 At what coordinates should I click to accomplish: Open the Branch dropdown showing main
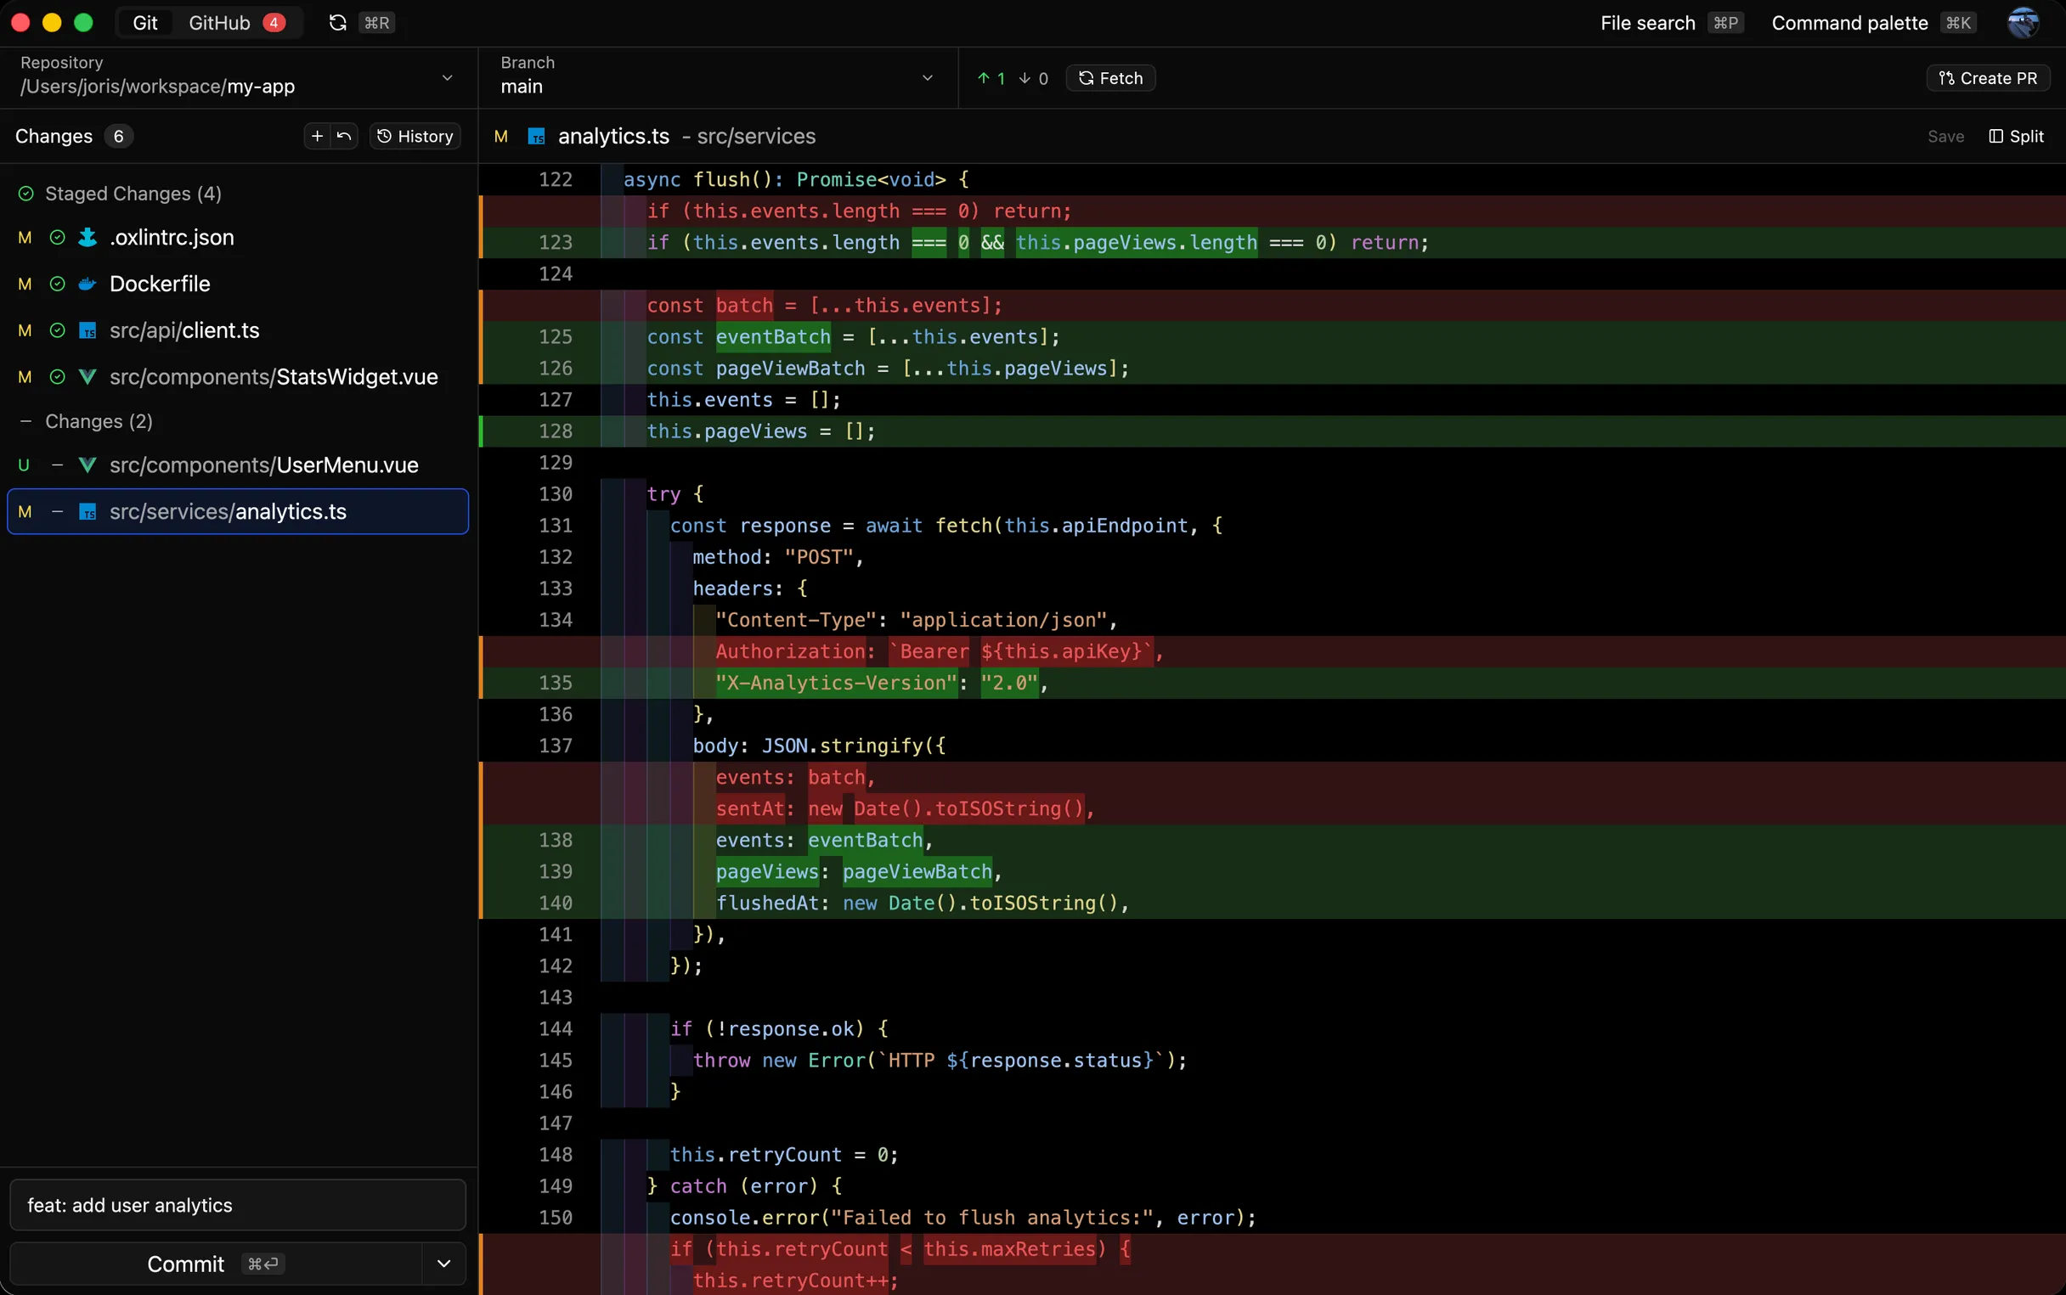[927, 76]
